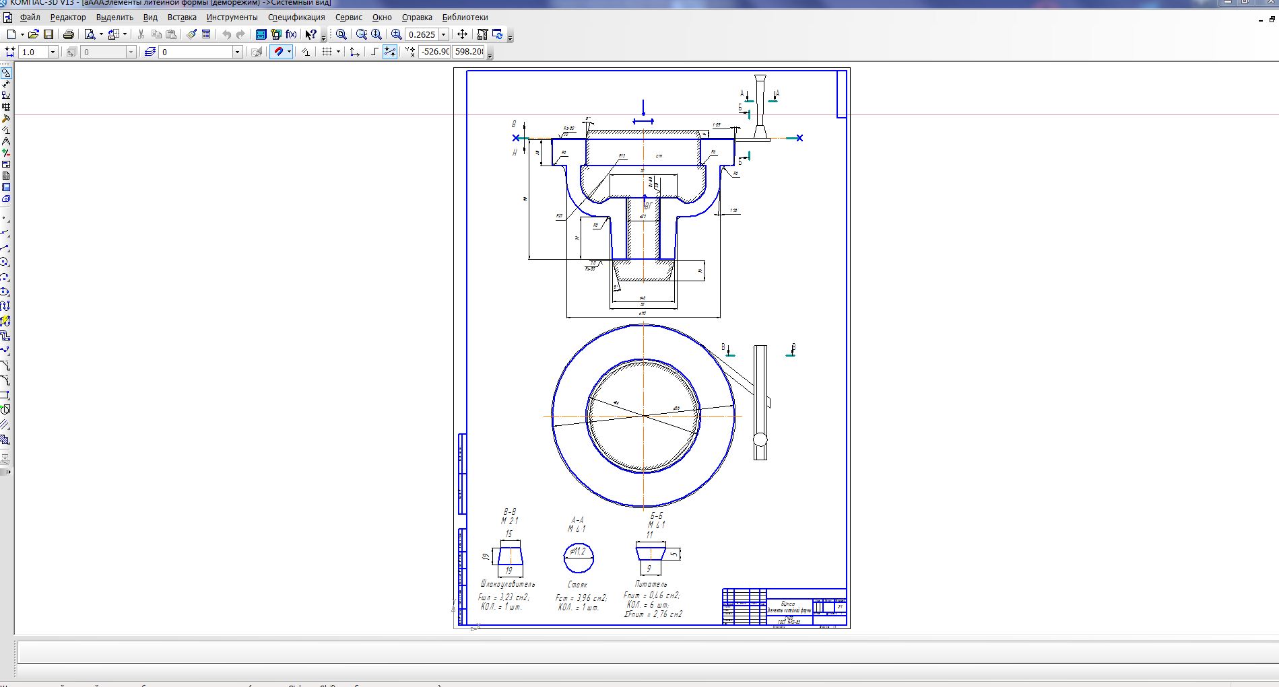Screen dimensions: 1279x687
Task: Activate the What's This help pointer
Action: [311, 34]
